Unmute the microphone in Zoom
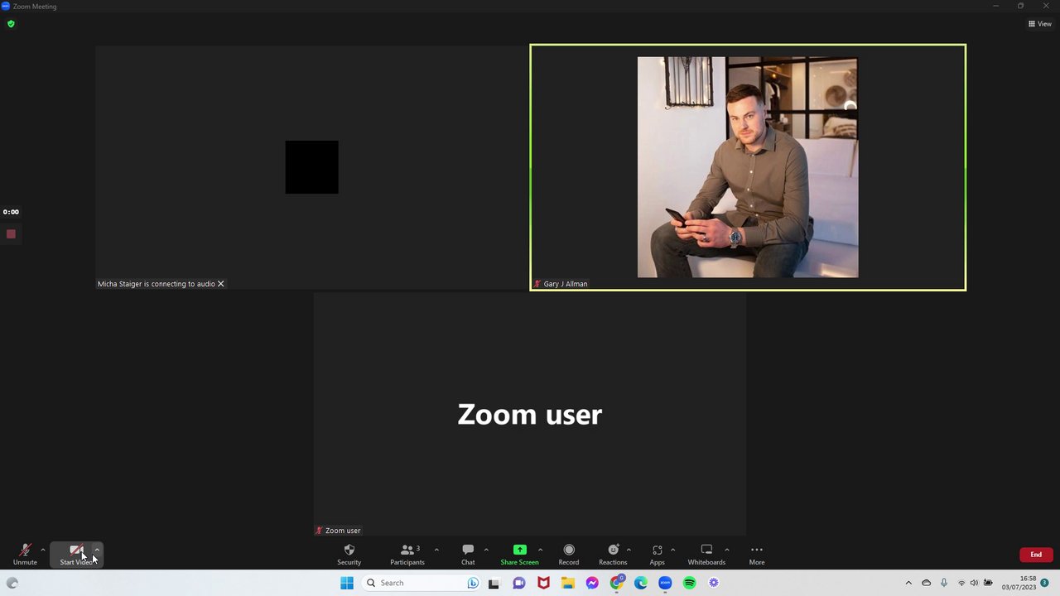Image resolution: width=1060 pixels, height=596 pixels. pos(25,555)
